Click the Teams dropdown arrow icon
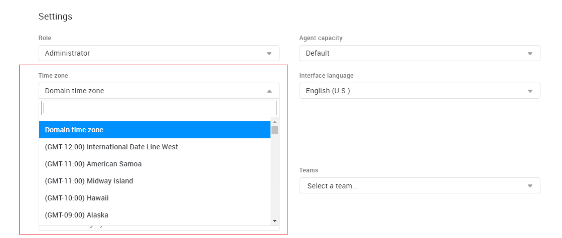562x238 pixels. (x=530, y=186)
